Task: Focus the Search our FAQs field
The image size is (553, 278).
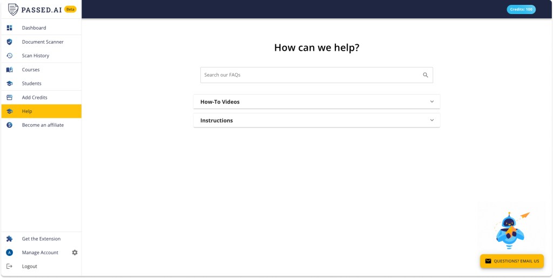Action: click(316, 75)
